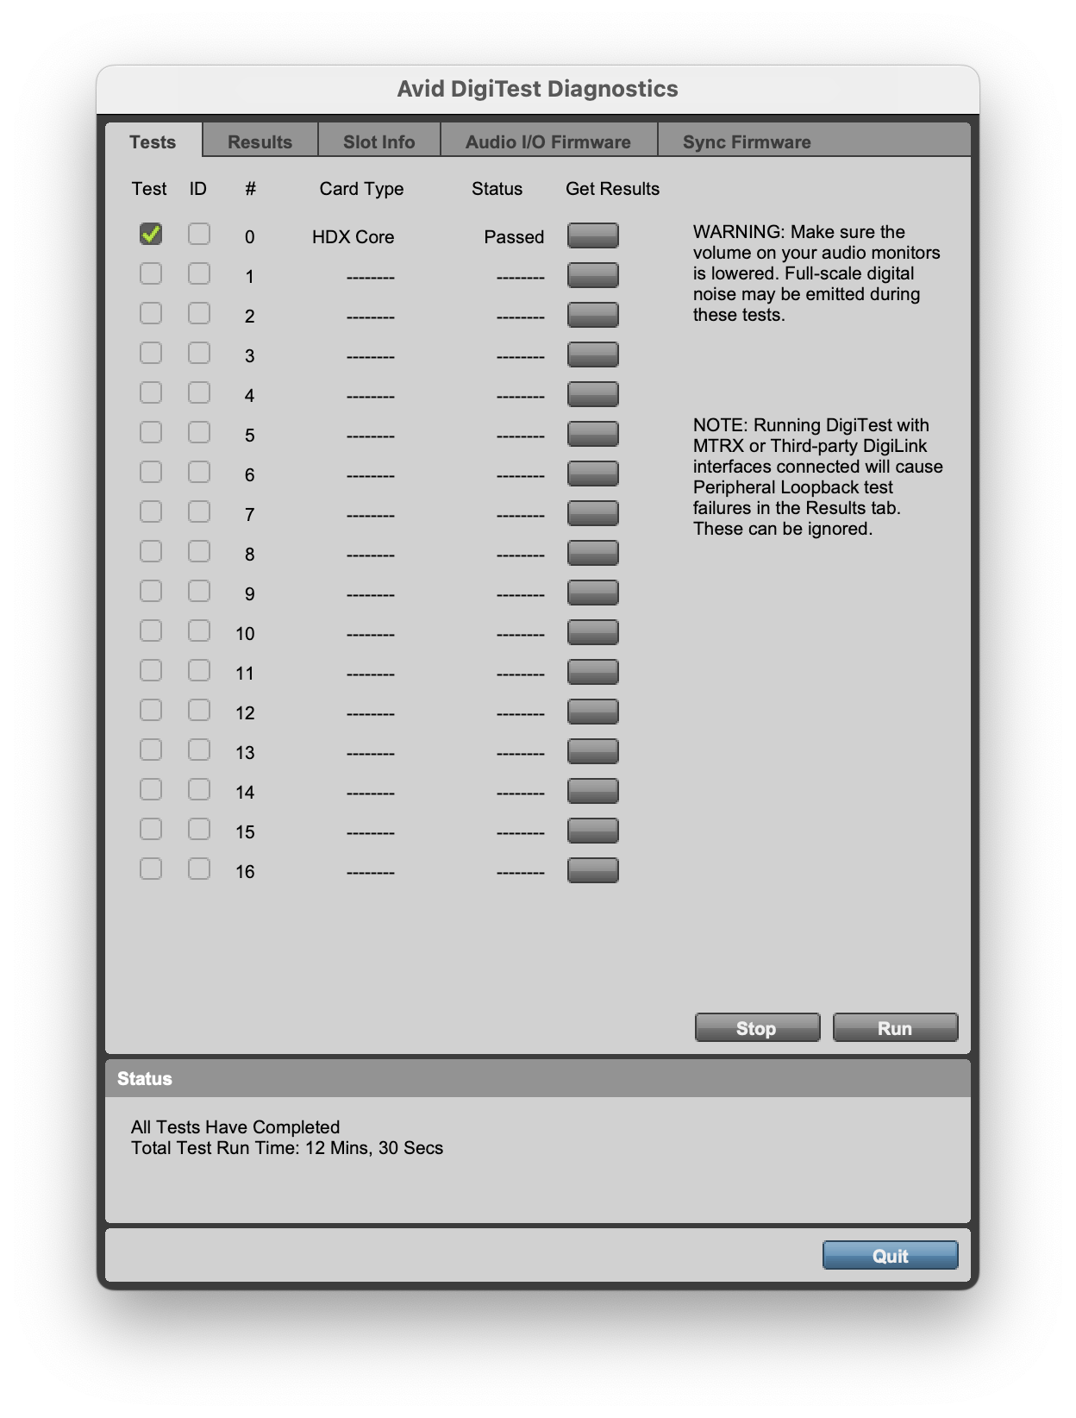
Task: Check the ID checkbox for slot 5
Action: click(199, 432)
